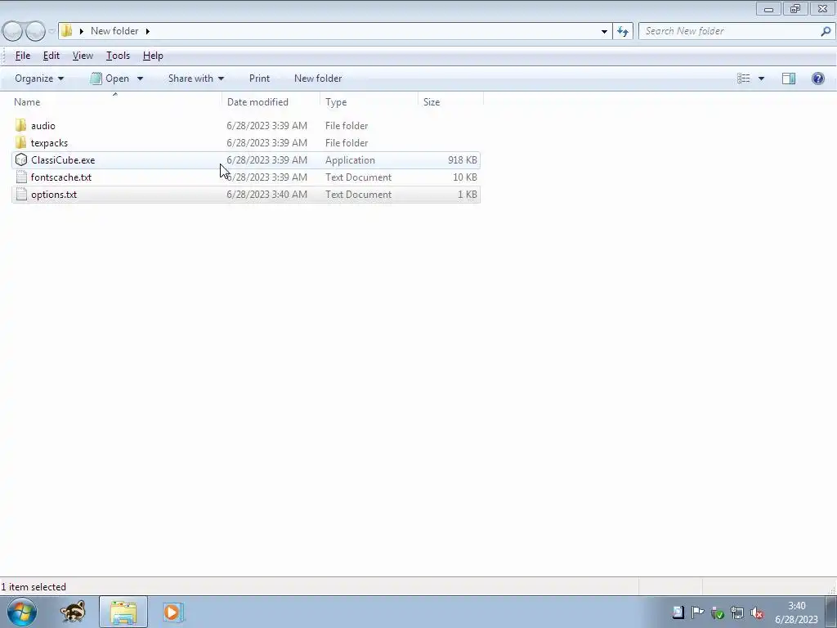Click the Open toolbar button
Image resolution: width=837 pixels, height=628 pixels.
tap(110, 78)
